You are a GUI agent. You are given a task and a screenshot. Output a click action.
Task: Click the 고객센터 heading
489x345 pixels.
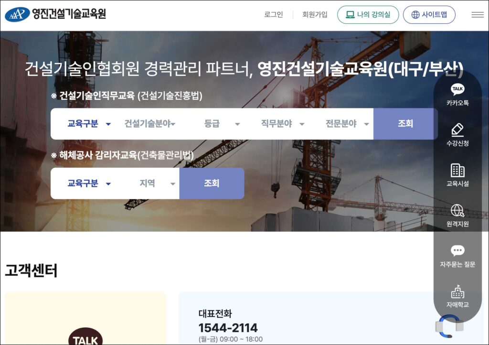tap(31, 270)
